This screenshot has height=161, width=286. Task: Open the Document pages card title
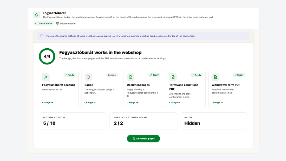pyautogui.click(x=138, y=85)
